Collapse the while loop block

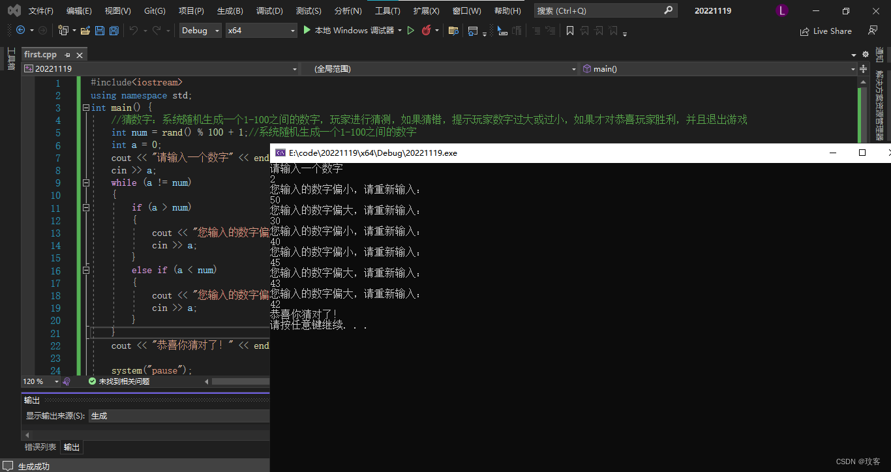85,183
